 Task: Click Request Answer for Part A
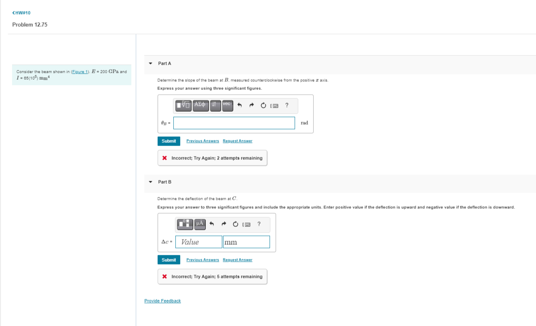pos(238,141)
